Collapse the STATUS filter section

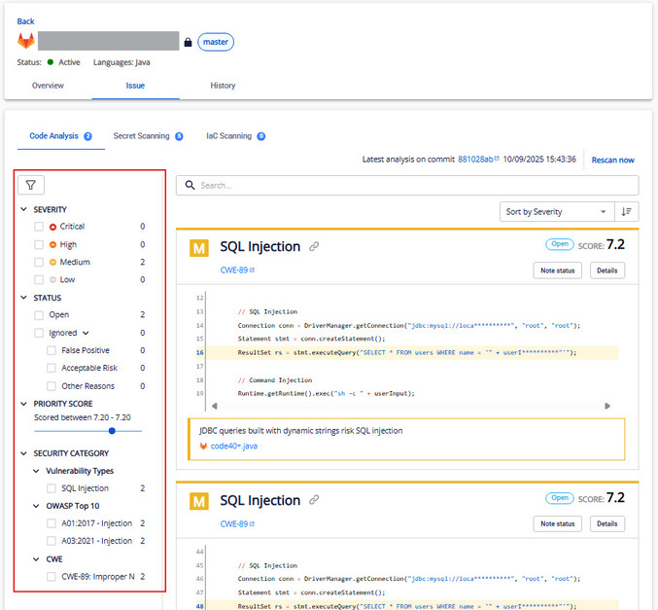pos(24,298)
